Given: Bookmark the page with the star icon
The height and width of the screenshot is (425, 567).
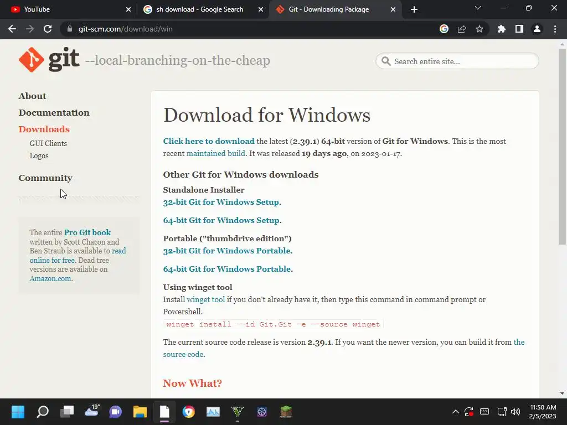Looking at the screenshot, I should point(480,29).
